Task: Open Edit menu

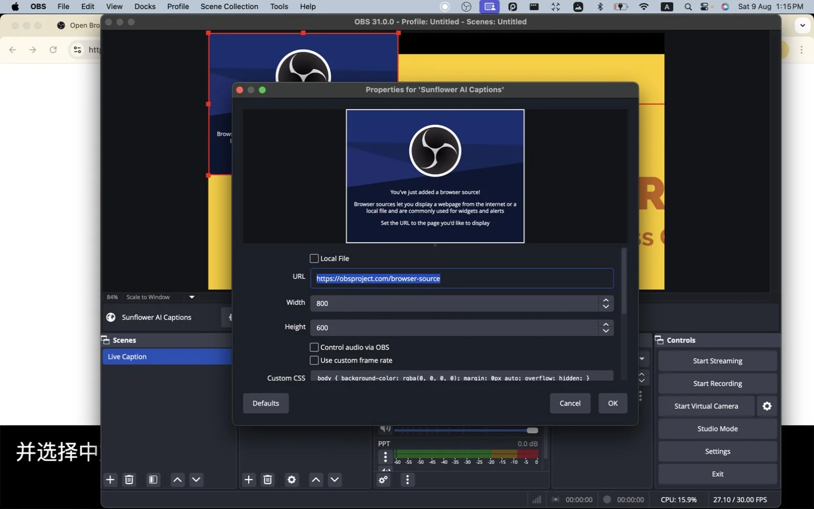Action: coord(88,7)
